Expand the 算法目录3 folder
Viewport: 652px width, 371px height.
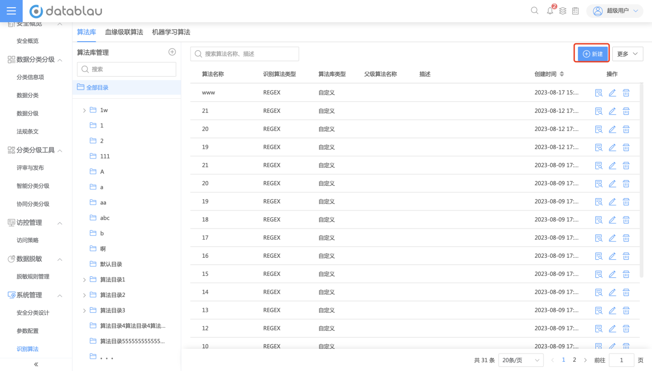tap(84, 311)
